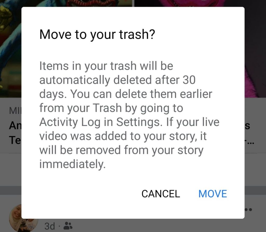Image resolution: width=266 pixels, height=232 pixels.
Task: Tap the dimmed background below the dialog
Action: (x=133, y=226)
